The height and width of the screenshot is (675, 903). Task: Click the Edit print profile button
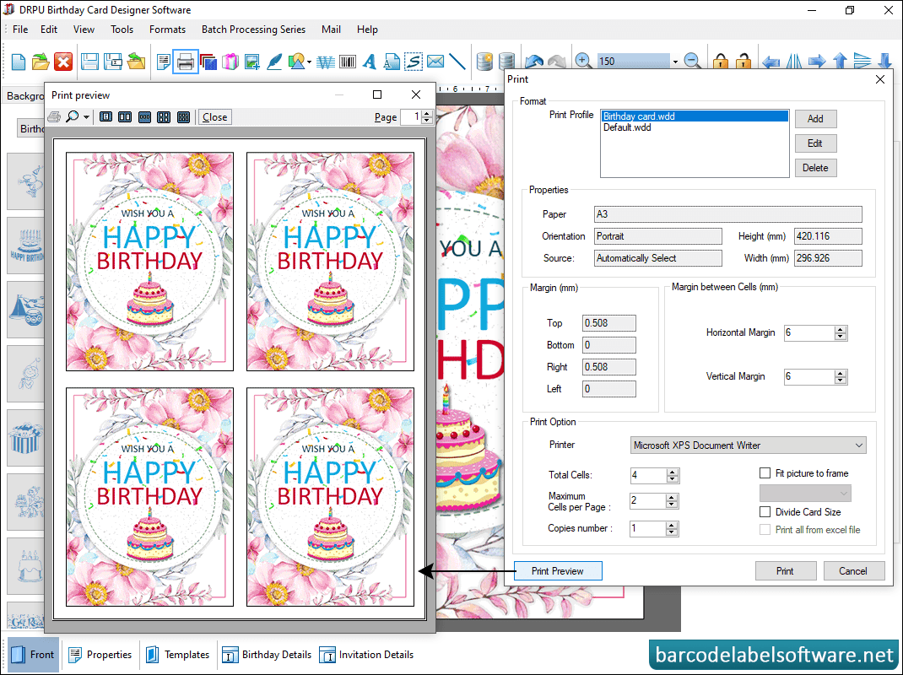815,143
